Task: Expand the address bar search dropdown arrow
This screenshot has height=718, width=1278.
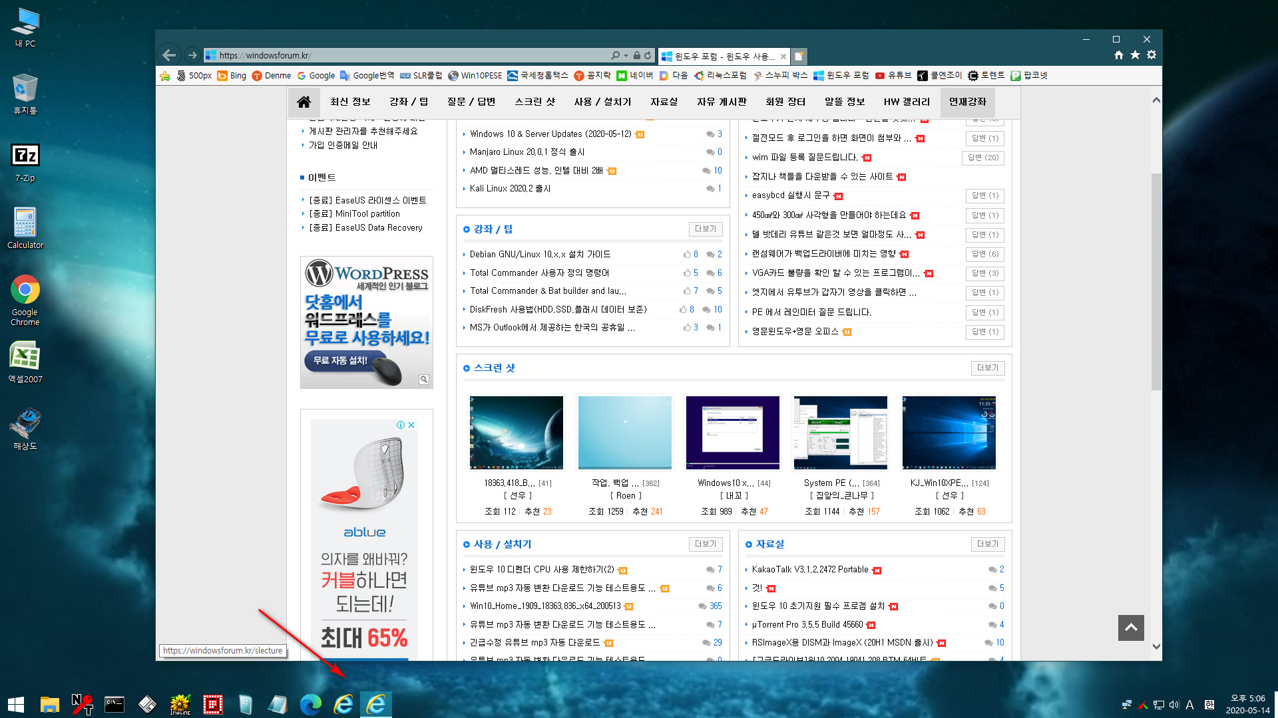Action: (626, 56)
